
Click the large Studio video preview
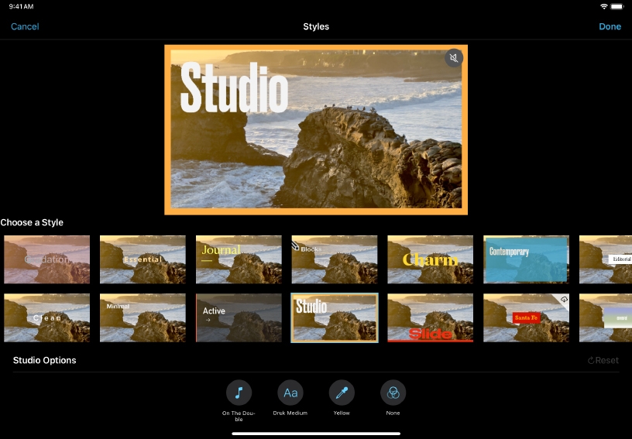point(315,129)
